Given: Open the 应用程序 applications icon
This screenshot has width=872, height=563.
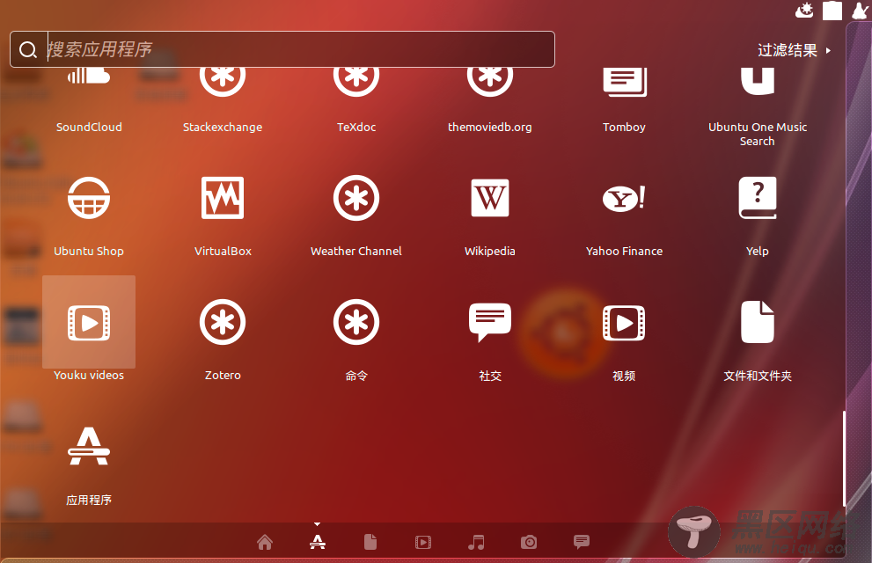Looking at the screenshot, I should click(x=89, y=446).
